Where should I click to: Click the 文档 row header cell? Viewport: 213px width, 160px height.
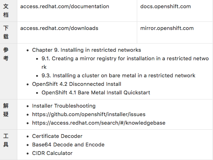pyautogui.click(x=8, y=11)
